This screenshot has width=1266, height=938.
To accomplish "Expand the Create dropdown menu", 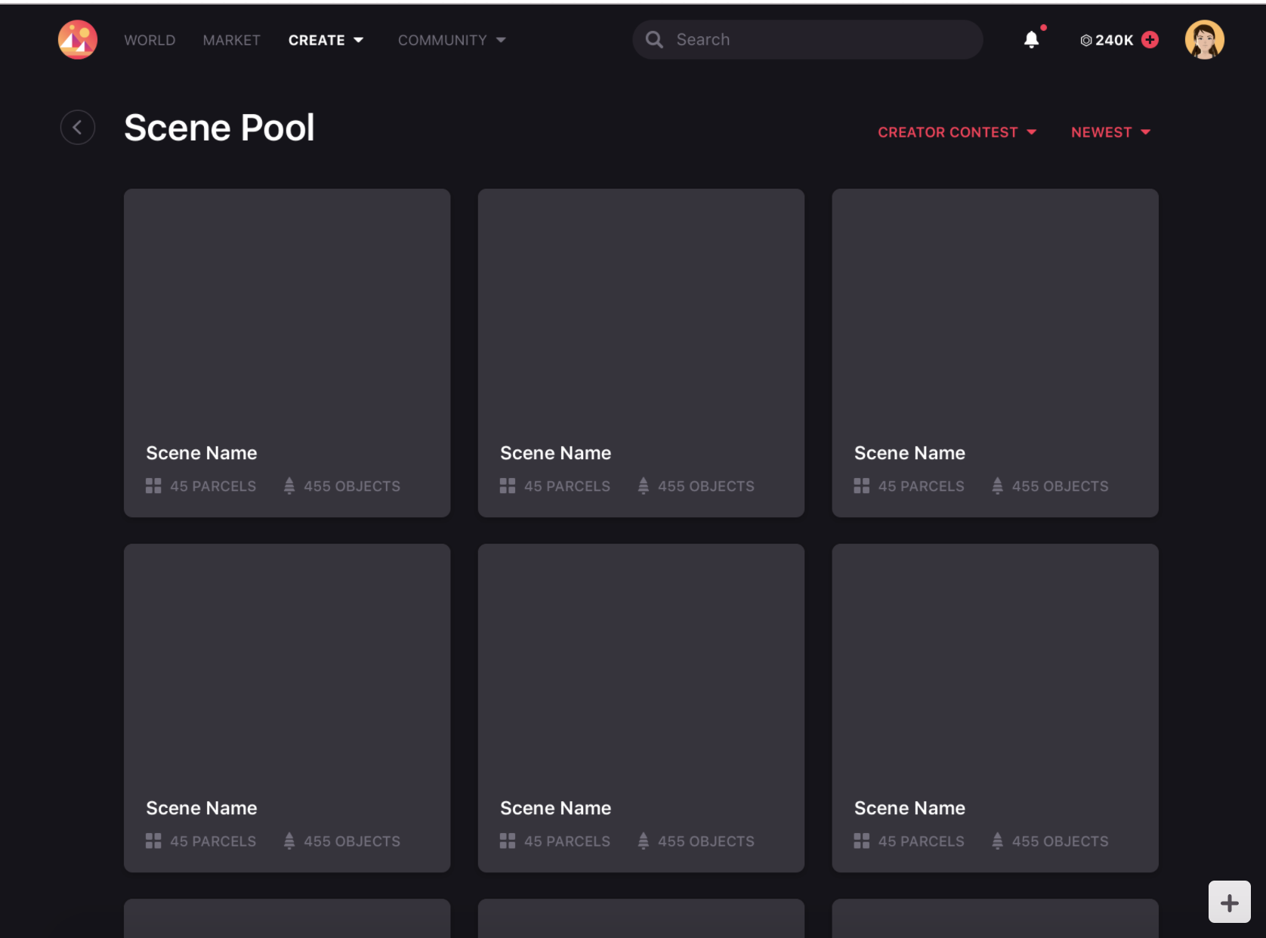I will tap(326, 40).
